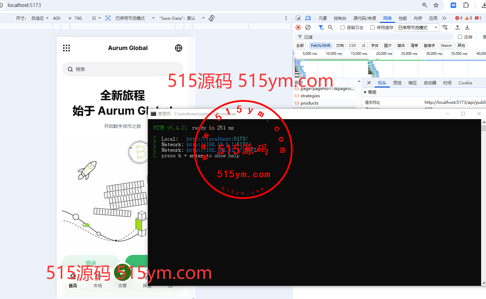Image resolution: width=486 pixels, height=299 pixels.
Task: Toggle the 反转 filter checkbox
Action: (460, 37)
